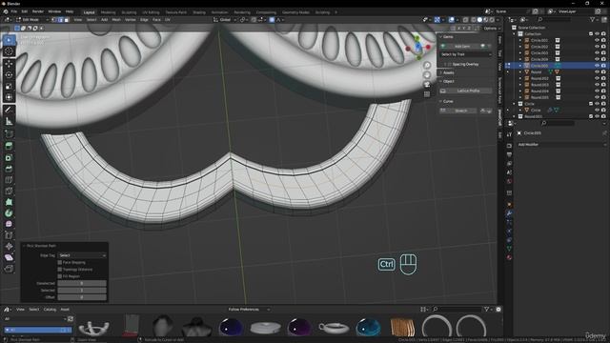610x343 pixels.
Task: Select the Poly Build tool
Action: coord(9,202)
